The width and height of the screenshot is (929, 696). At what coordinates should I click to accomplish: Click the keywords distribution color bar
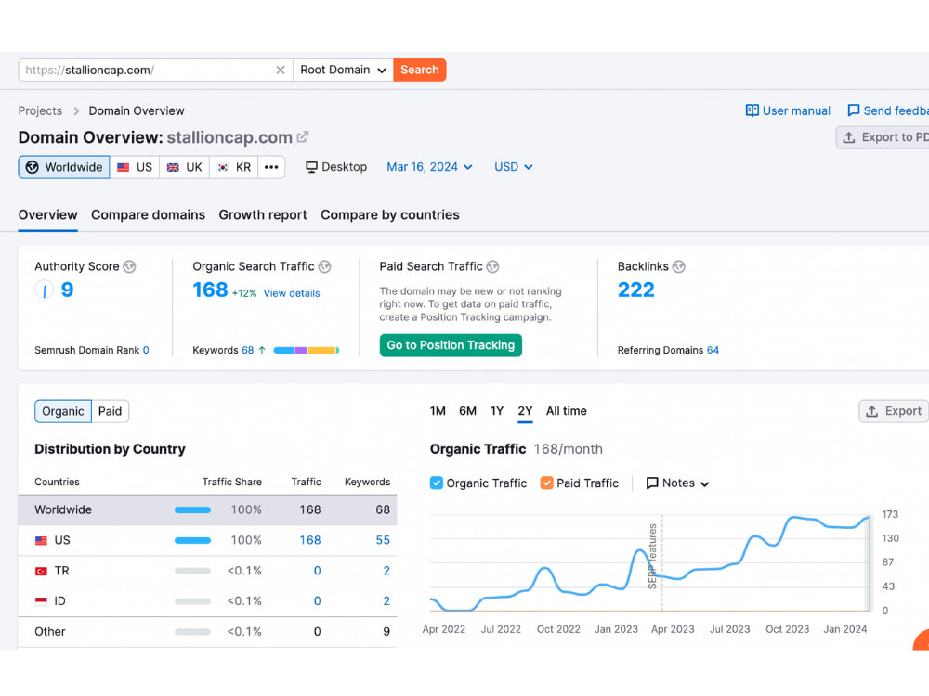tap(307, 351)
